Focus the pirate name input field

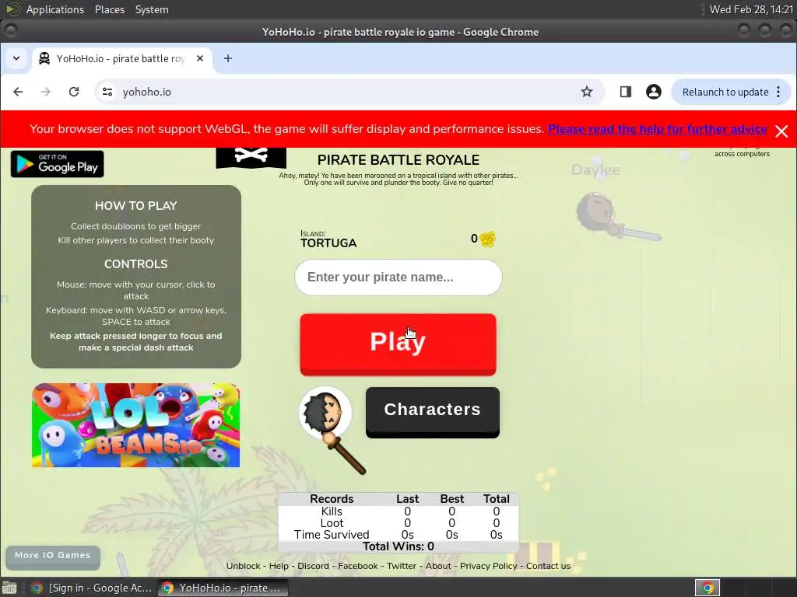pyautogui.click(x=398, y=278)
